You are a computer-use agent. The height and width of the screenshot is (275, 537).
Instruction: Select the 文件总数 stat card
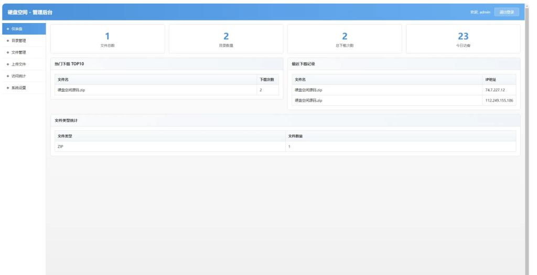pyautogui.click(x=108, y=39)
